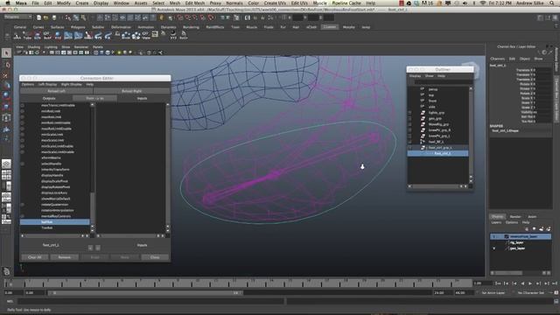Switch to single perspective layout
Image resolution: width=560 pixels, height=315 pixels.
tap(6, 164)
